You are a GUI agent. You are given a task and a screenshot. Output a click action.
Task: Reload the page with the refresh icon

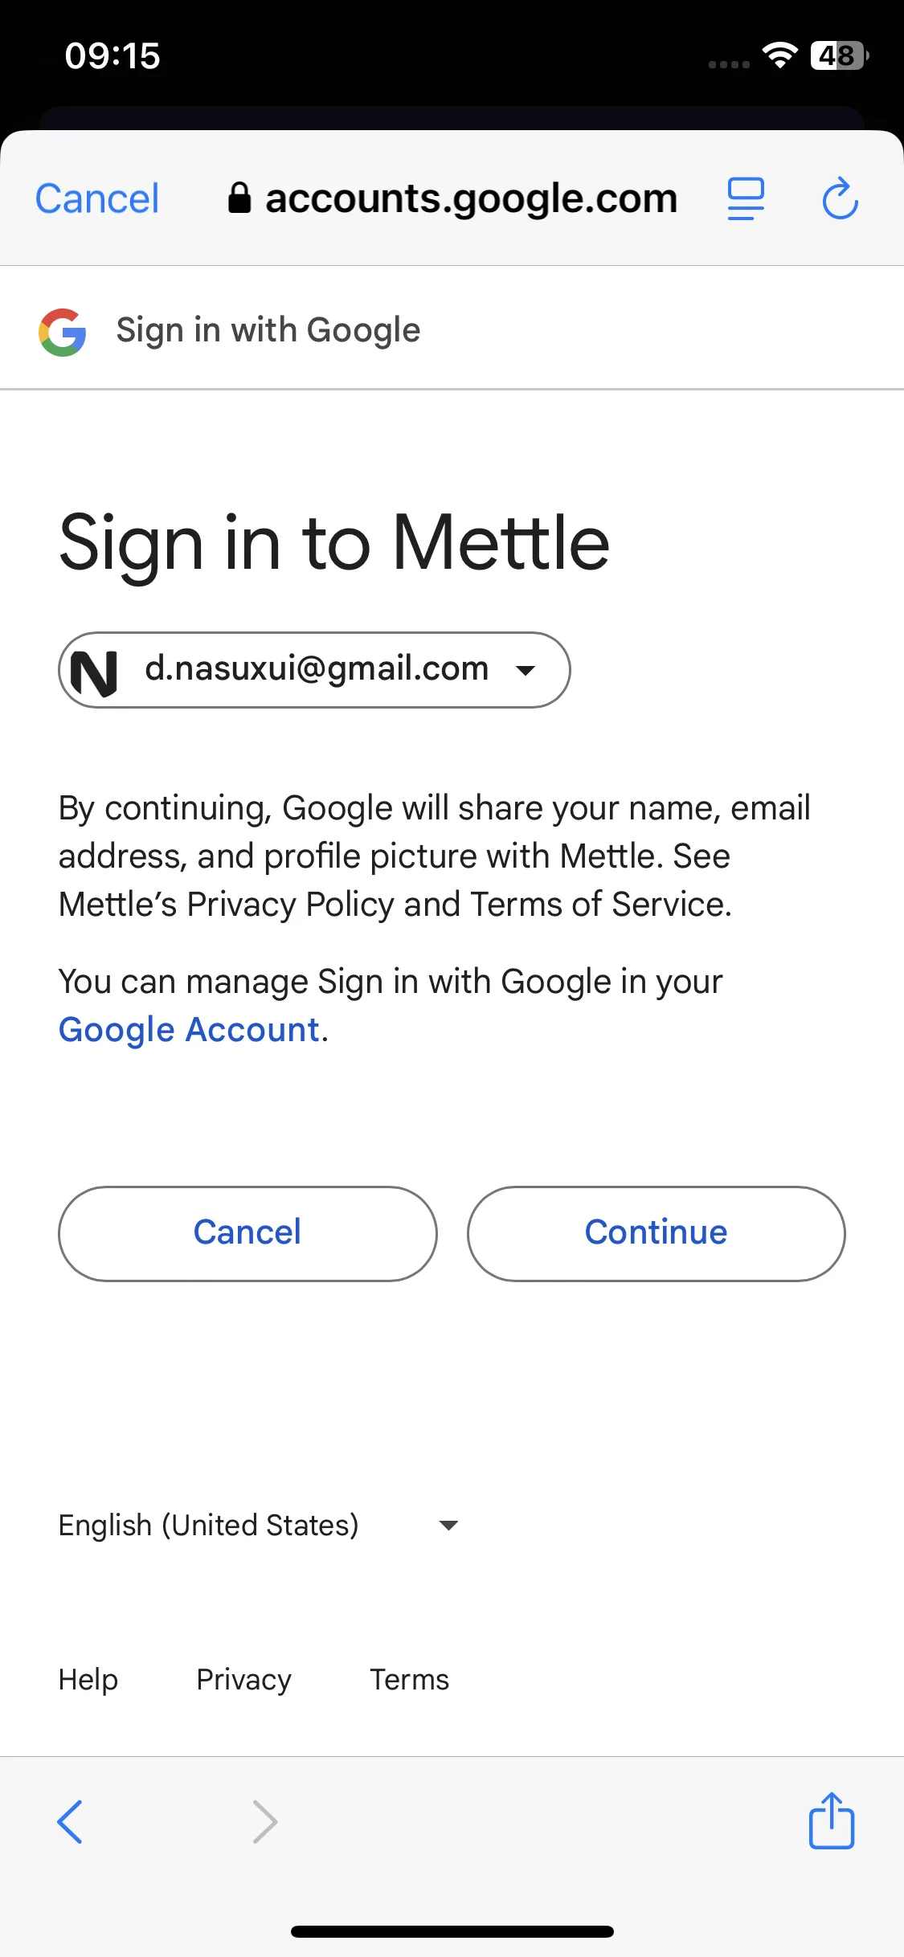[x=841, y=198]
